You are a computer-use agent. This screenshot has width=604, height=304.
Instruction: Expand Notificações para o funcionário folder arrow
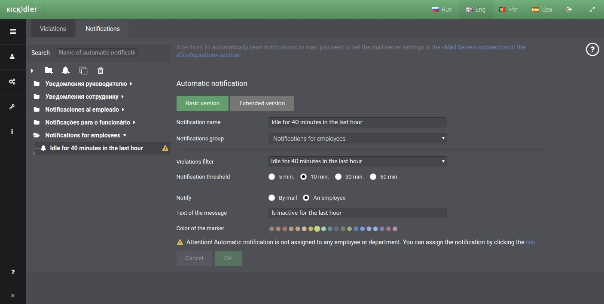point(134,122)
